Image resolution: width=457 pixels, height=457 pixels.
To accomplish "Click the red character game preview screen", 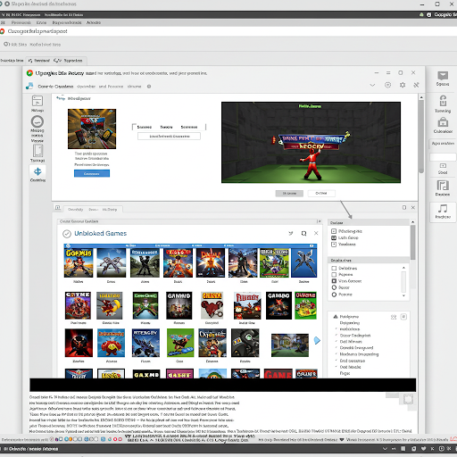I will [x=311, y=142].
